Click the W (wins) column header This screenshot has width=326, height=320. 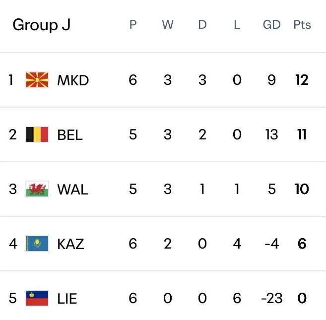click(x=167, y=25)
